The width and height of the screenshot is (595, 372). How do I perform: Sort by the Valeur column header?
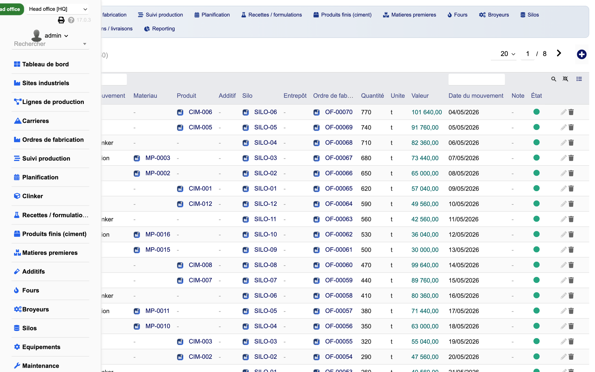pos(420,96)
